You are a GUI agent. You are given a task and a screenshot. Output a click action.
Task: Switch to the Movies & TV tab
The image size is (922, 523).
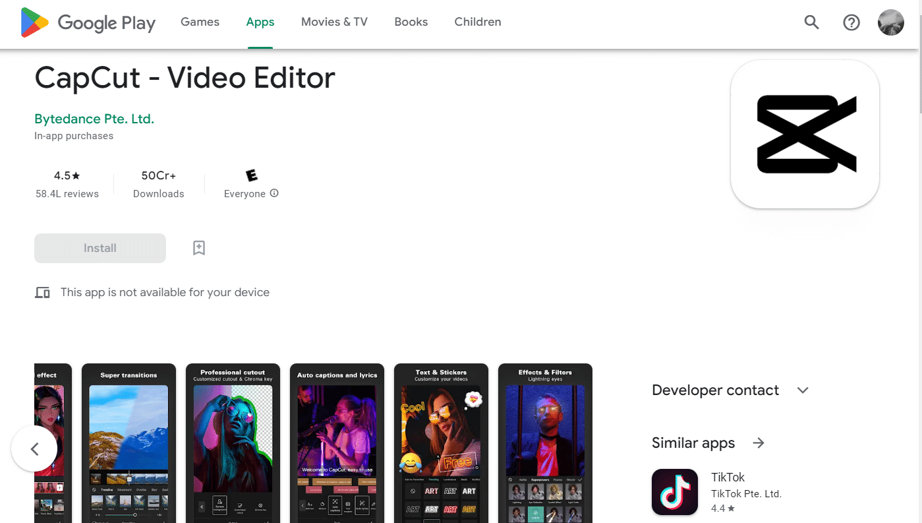(x=334, y=22)
